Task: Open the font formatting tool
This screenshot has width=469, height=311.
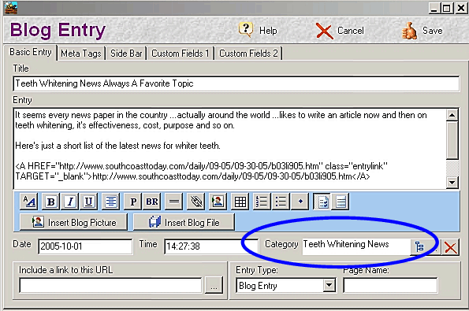Action: click(29, 202)
